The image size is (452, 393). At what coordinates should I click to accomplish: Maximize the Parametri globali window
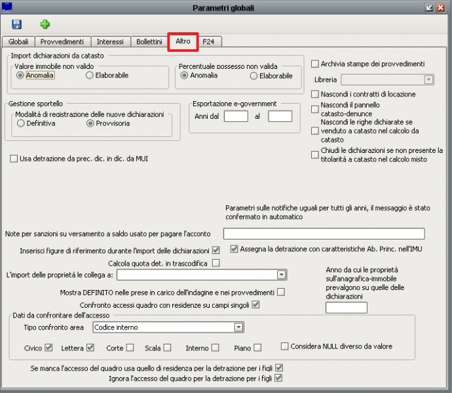429,7
